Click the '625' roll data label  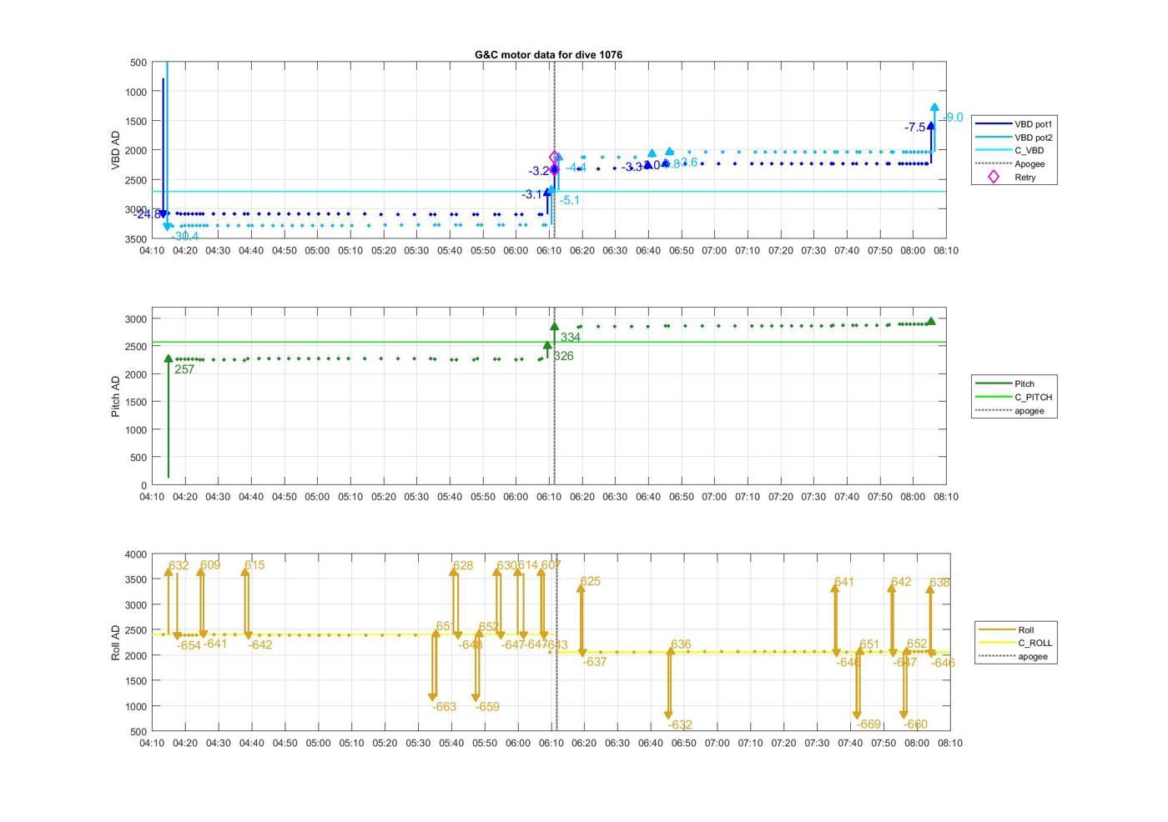click(591, 582)
